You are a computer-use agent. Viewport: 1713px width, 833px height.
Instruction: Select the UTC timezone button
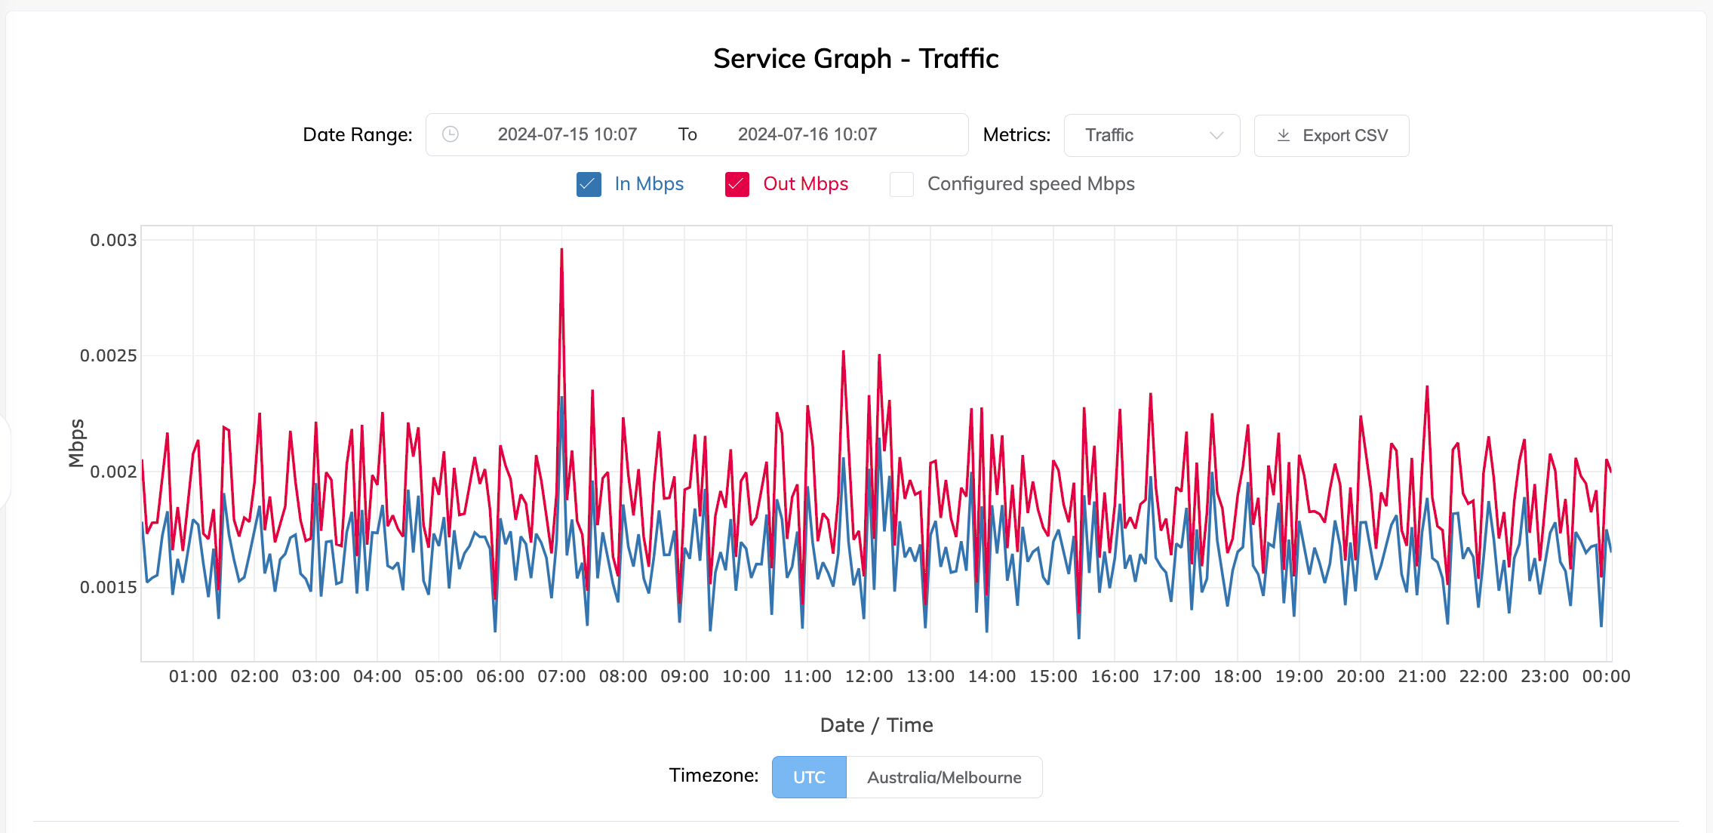tap(809, 776)
